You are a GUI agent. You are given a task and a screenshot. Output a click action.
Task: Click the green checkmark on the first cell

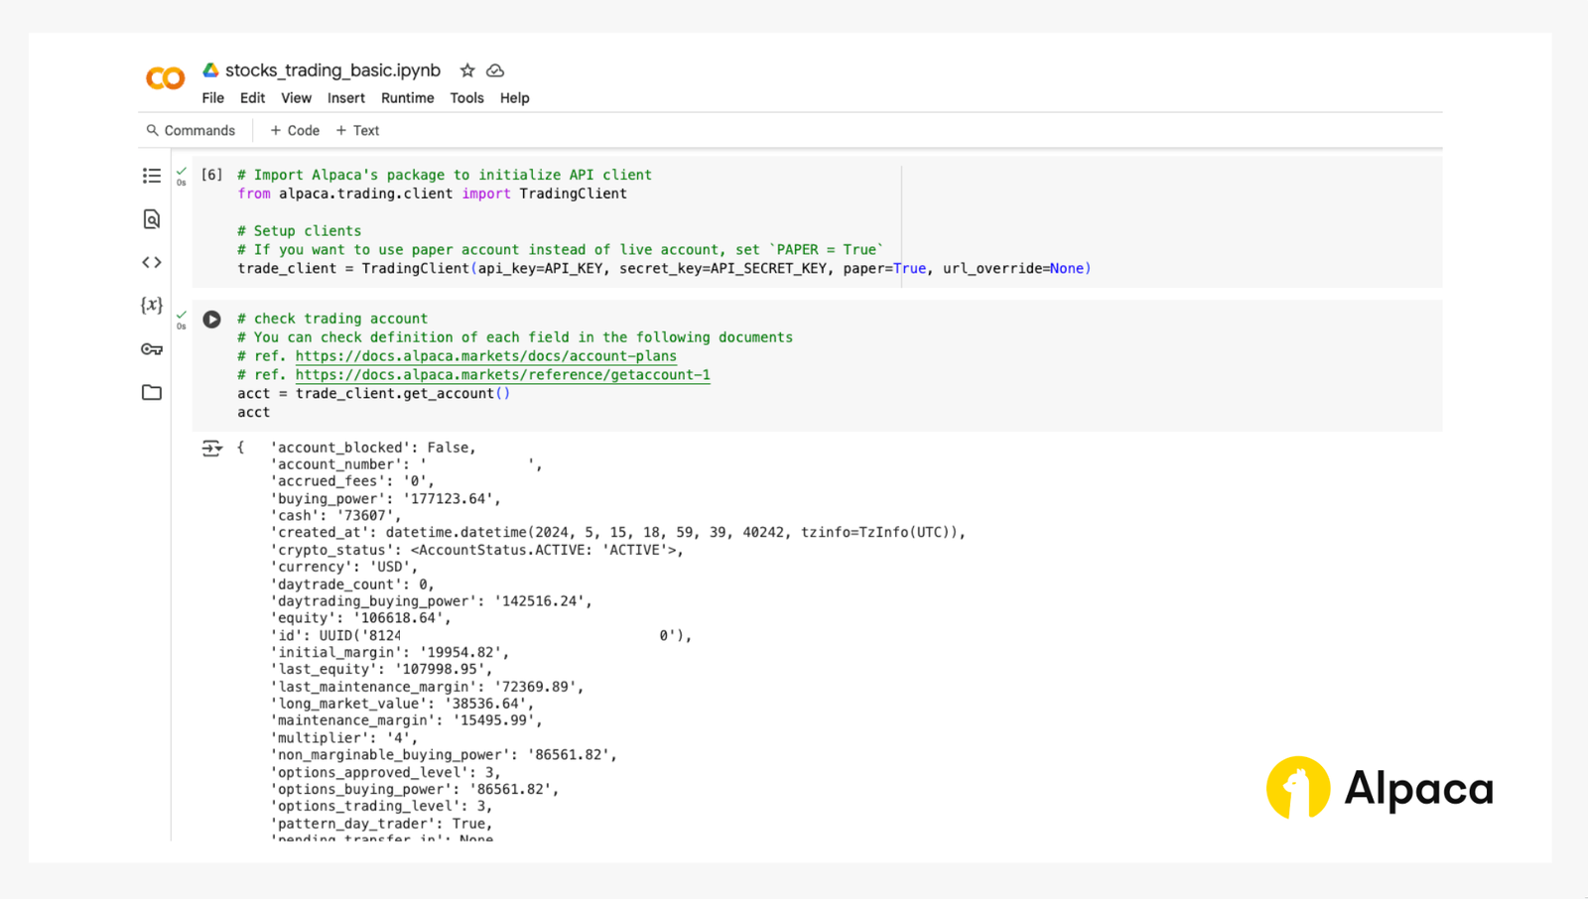181,169
